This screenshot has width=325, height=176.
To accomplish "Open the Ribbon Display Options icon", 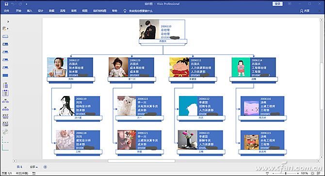I will pyautogui.click(x=290, y=4).
